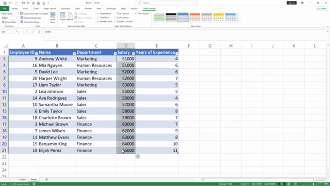Click the Sign in button
Screen dimensions: 330x186
291,3
